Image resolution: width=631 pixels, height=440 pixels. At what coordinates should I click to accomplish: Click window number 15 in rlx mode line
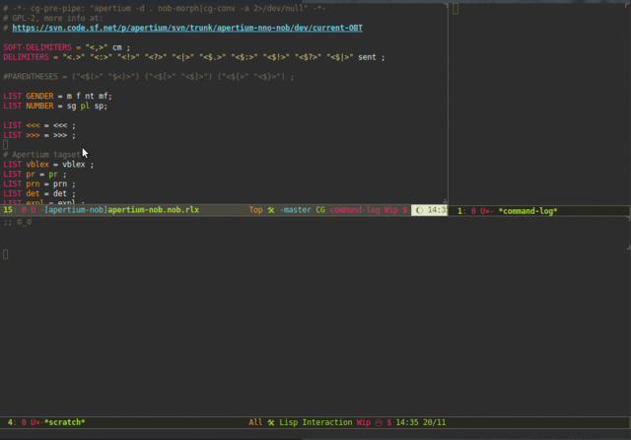[8, 210]
